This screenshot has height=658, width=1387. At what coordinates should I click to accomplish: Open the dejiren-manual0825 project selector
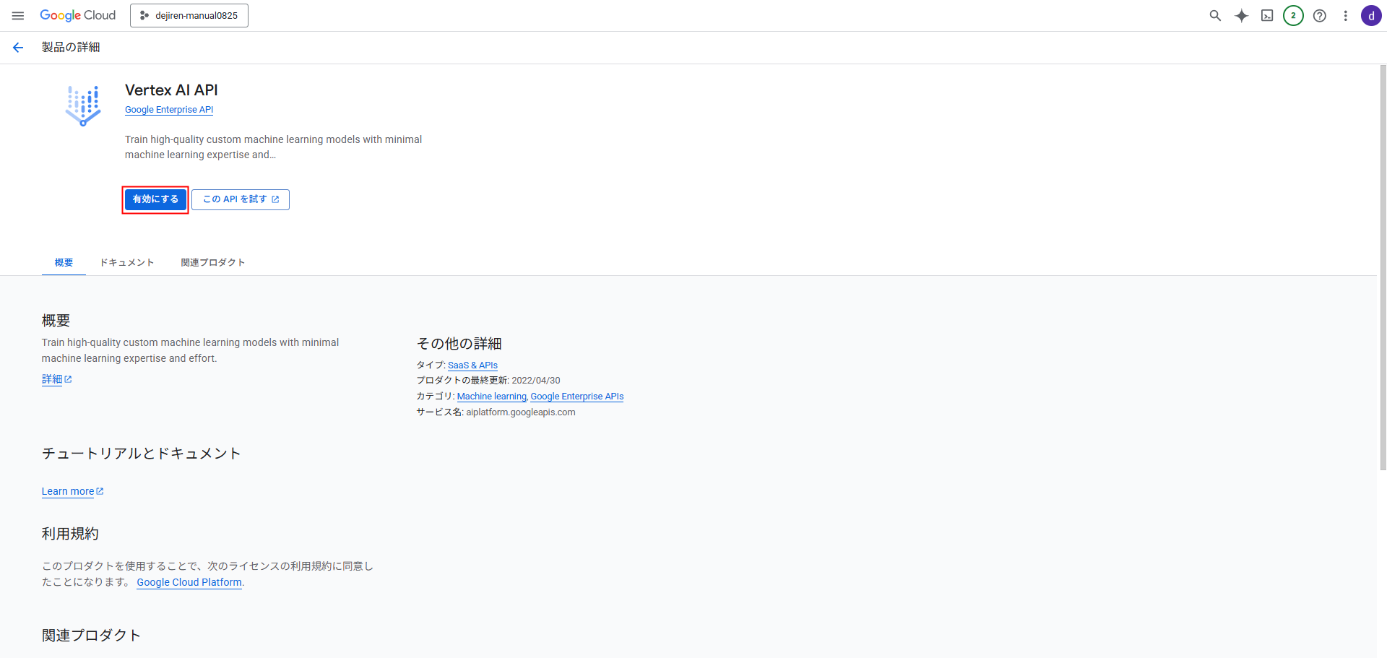pyautogui.click(x=189, y=15)
